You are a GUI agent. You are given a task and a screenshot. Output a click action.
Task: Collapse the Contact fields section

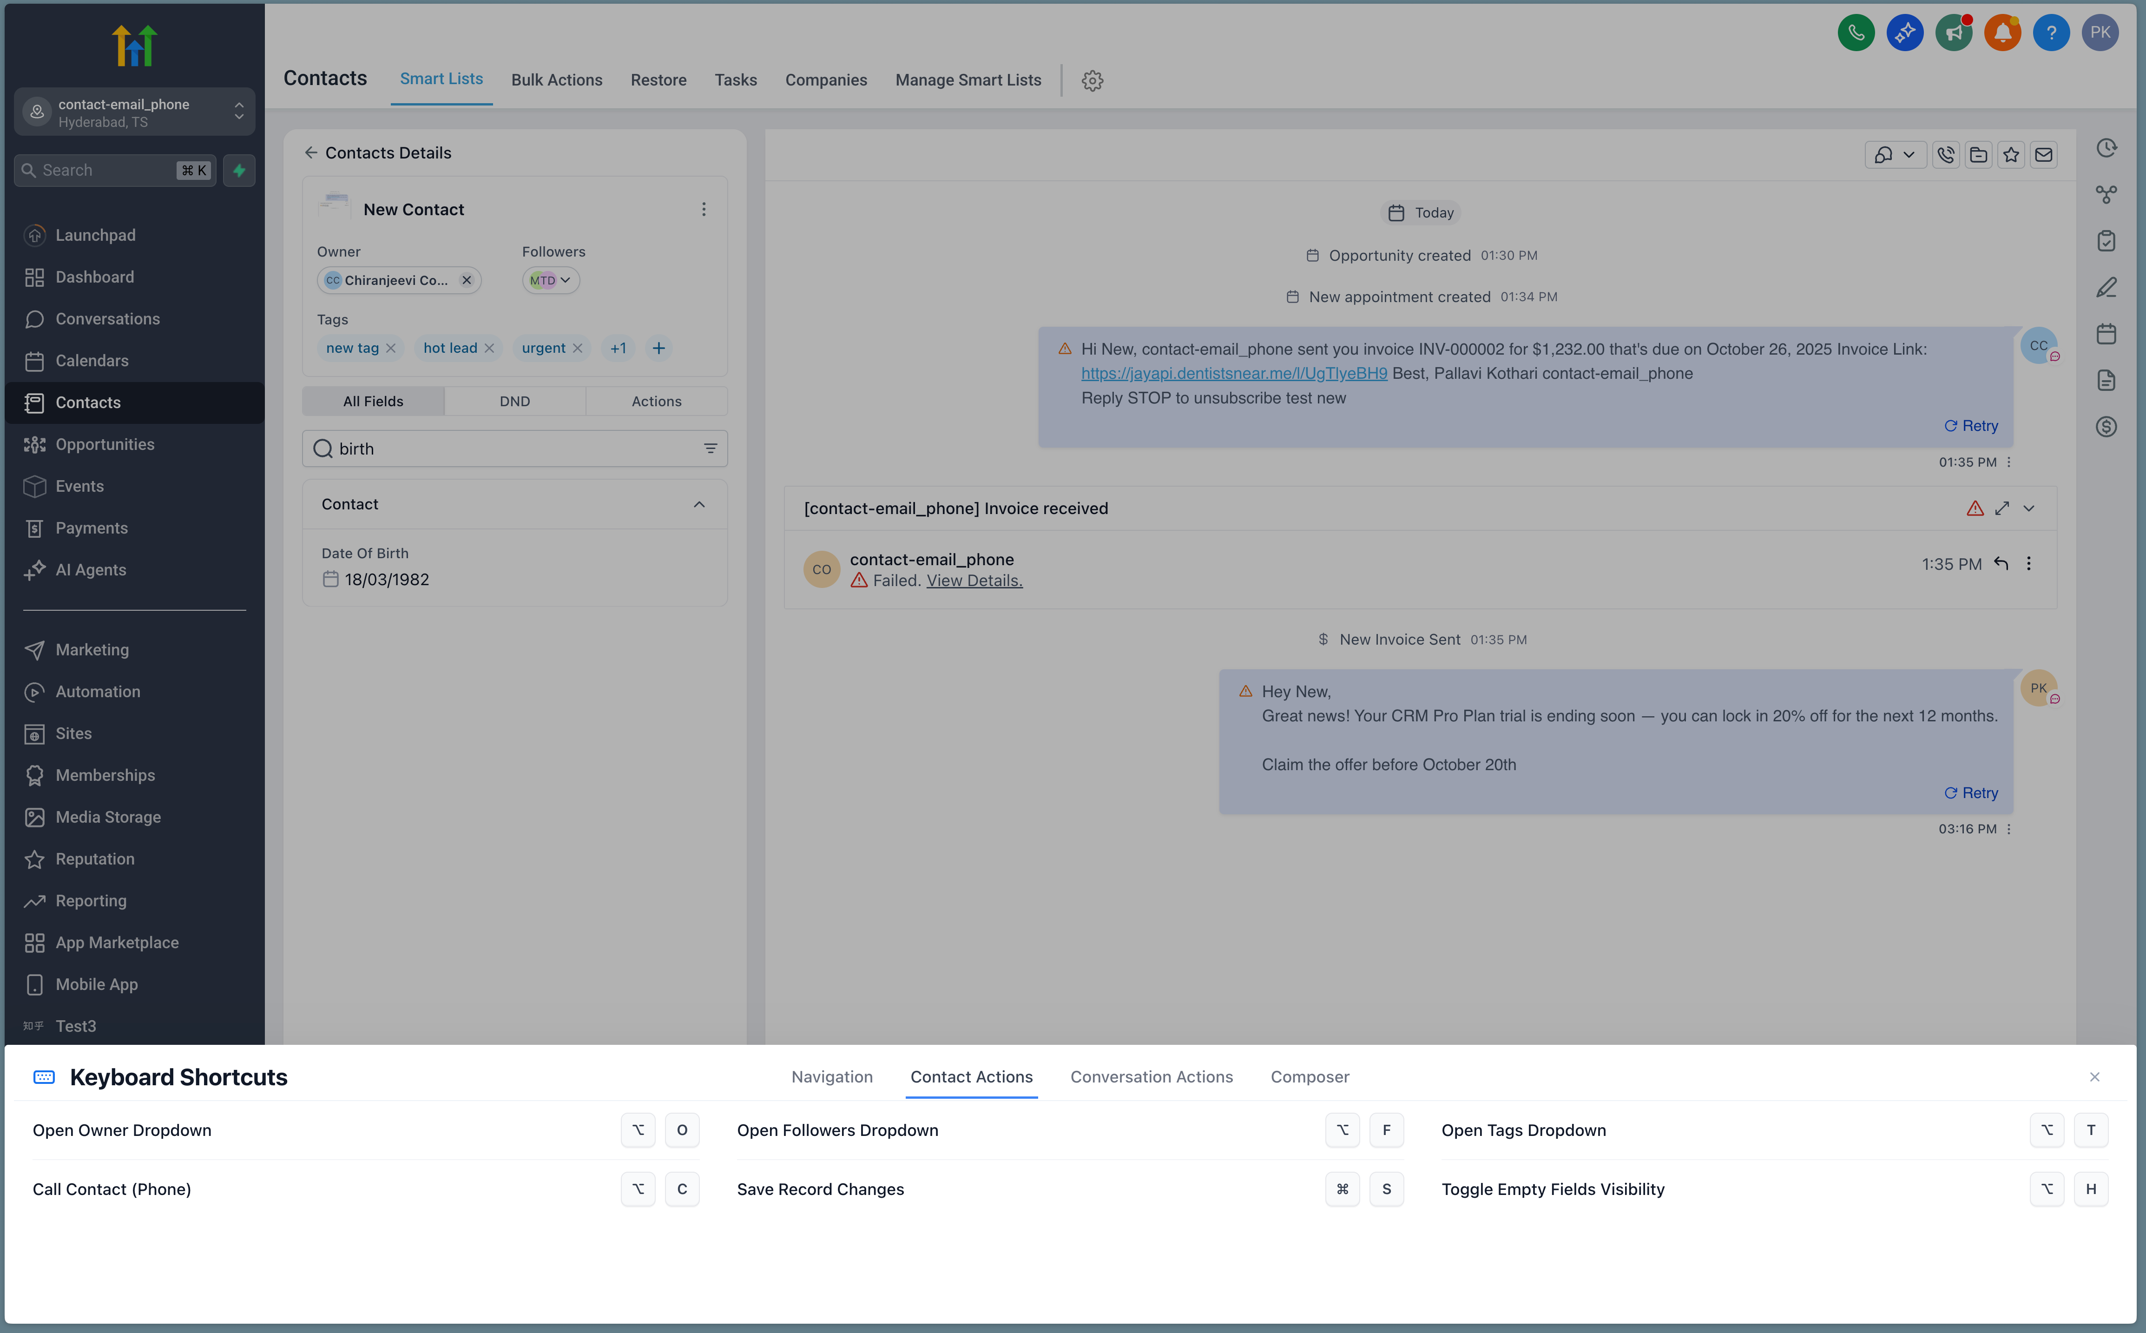pyautogui.click(x=699, y=504)
